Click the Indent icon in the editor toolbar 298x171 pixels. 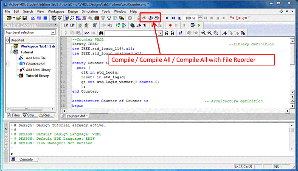tap(66, 25)
